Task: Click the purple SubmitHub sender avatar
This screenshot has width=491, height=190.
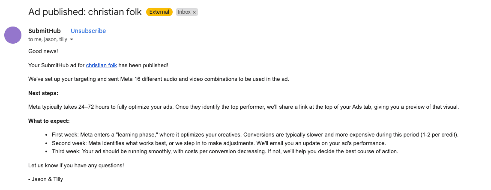Action: 13,35
